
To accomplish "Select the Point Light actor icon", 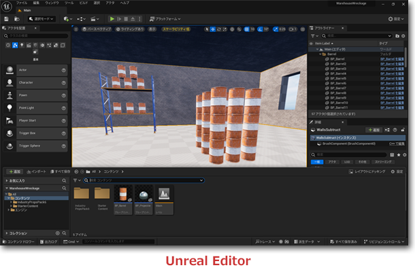I will [x=10, y=107].
